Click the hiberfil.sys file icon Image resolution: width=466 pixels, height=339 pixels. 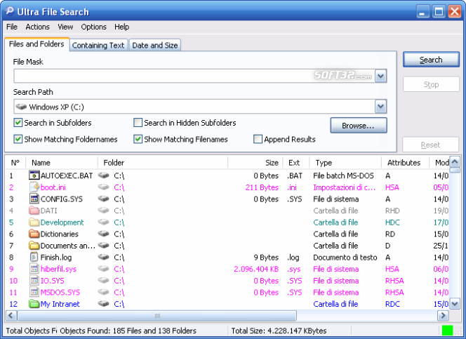34,269
